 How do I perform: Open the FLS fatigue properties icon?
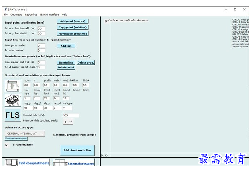click(13, 115)
